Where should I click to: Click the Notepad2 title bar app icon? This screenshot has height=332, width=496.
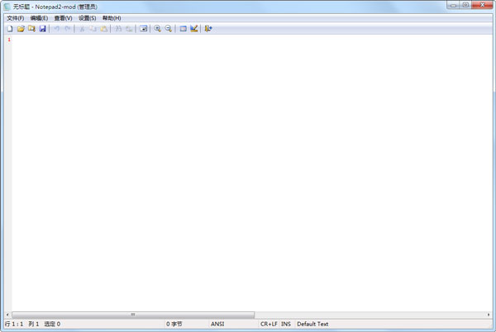point(7,7)
